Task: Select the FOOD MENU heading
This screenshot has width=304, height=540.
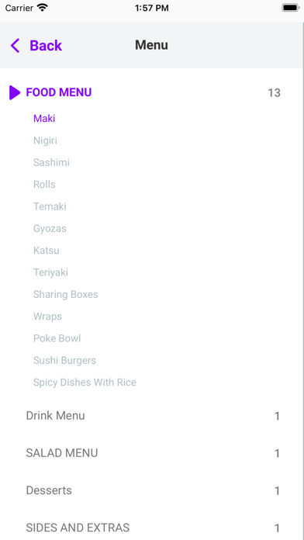Action: (59, 92)
